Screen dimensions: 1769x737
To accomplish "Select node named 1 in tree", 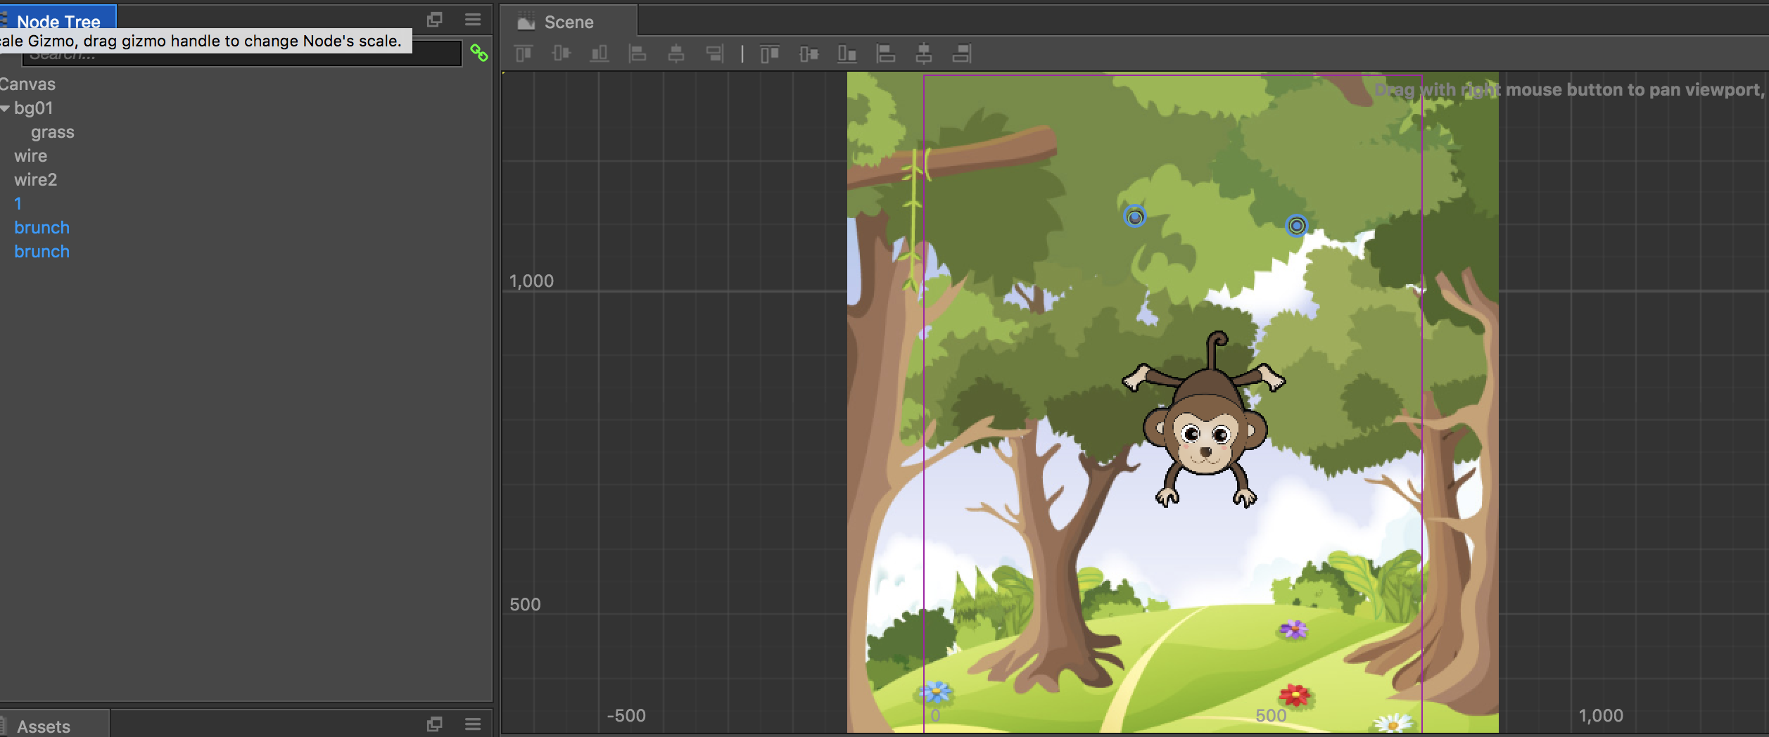I will coord(18,204).
